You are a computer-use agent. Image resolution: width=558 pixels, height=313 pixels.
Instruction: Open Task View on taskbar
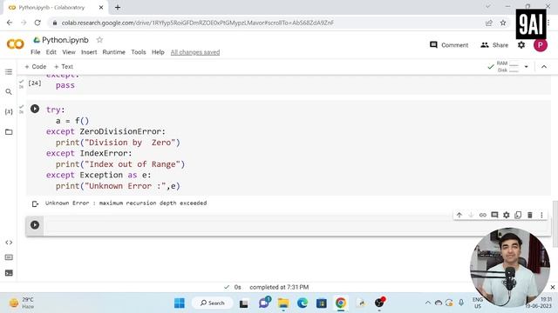pos(244,303)
